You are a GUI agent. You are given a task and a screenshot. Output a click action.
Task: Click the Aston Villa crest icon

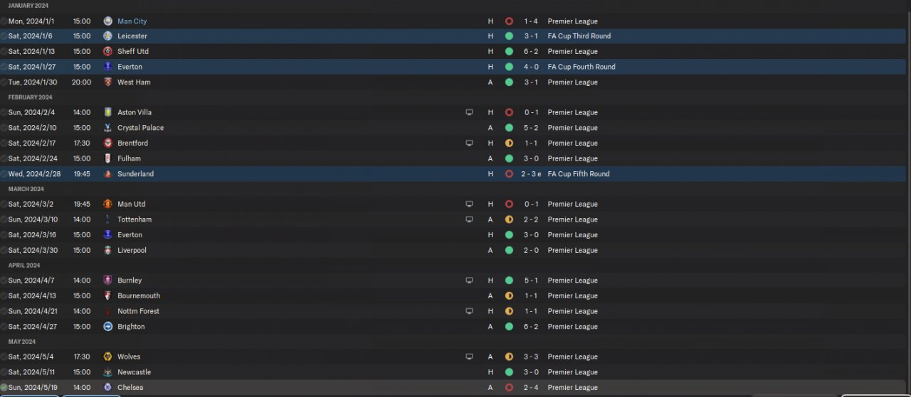[107, 112]
